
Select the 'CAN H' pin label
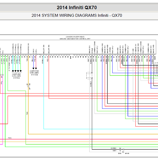33,51
